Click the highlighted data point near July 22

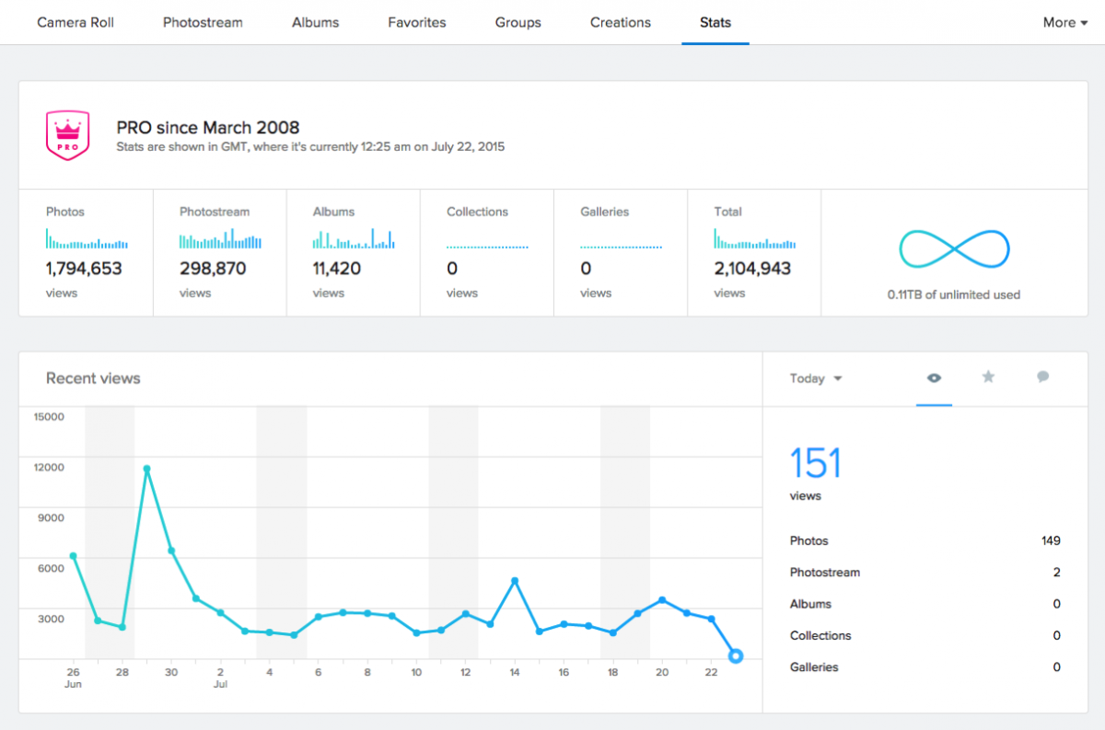coord(736,656)
